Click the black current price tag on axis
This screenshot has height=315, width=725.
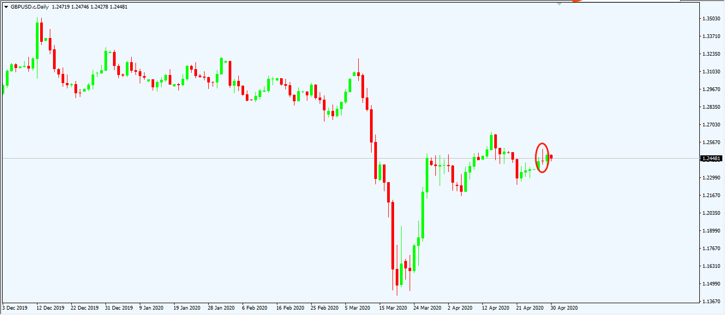(x=712, y=158)
